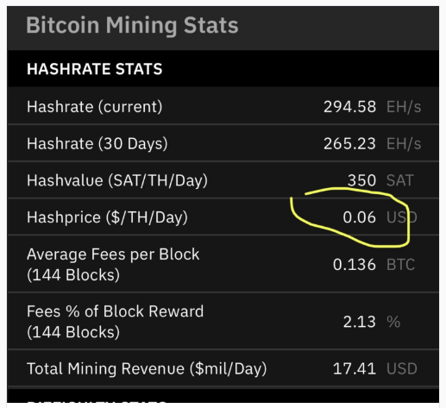Click the USD unit beside Hashprice
446x408 pixels.
click(402, 217)
